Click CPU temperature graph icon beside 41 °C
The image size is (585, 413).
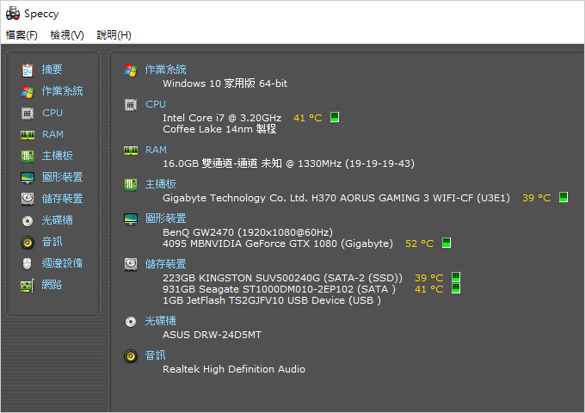(335, 117)
